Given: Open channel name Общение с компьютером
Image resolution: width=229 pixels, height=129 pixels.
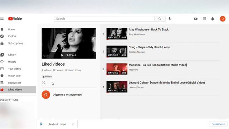Looking at the screenshot, I should tap(68, 95).
